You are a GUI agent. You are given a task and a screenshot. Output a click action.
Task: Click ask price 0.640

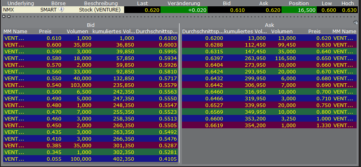point(324,52)
